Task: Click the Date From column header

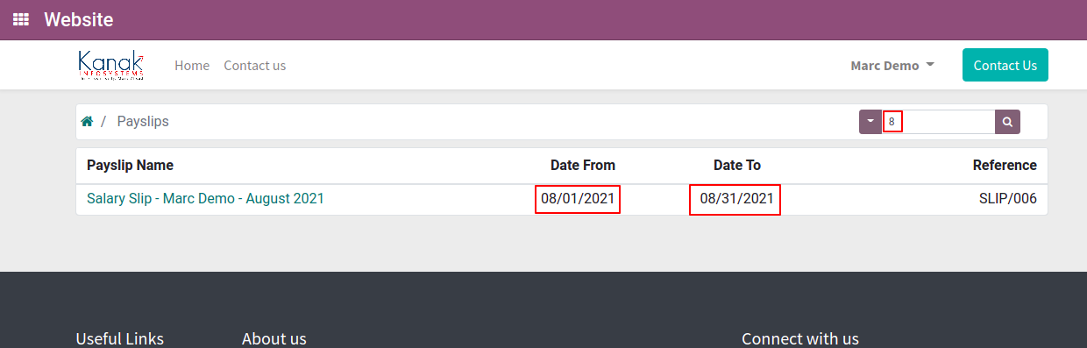Action: 583,165
